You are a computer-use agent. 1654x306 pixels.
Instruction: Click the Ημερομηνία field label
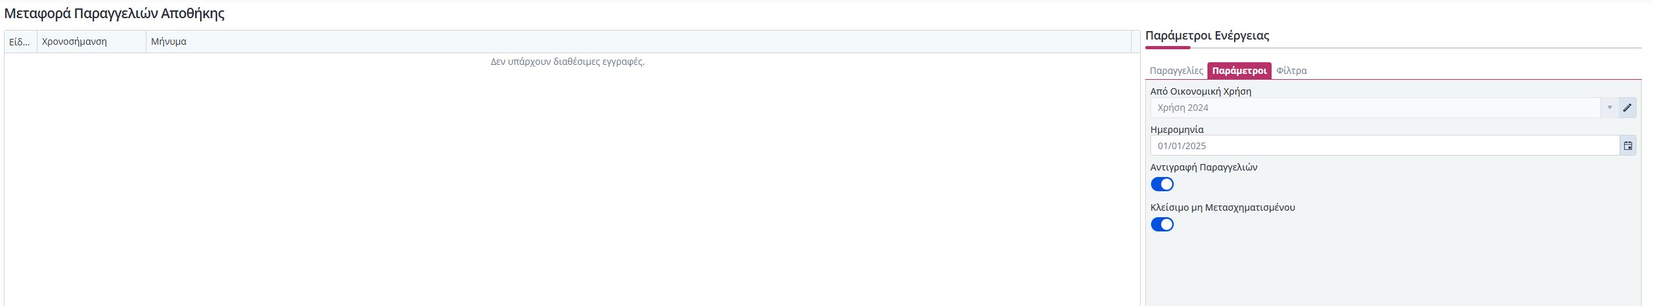point(1176,130)
